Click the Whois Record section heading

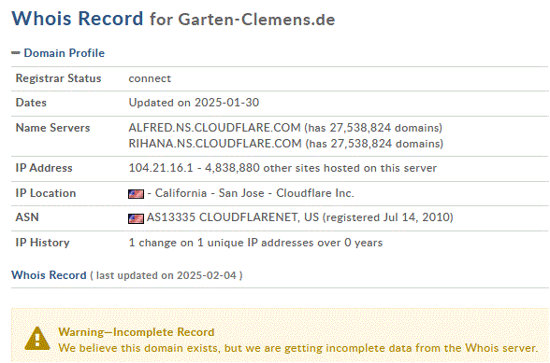(x=49, y=275)
